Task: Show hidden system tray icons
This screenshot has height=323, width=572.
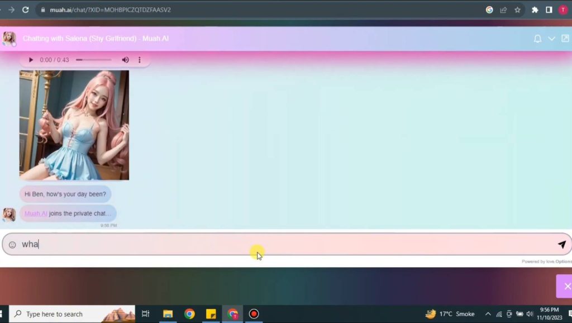Action: 488,314
